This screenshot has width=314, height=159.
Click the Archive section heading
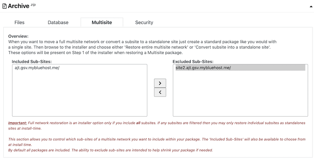pyautogui.click(x=19, y=6)
